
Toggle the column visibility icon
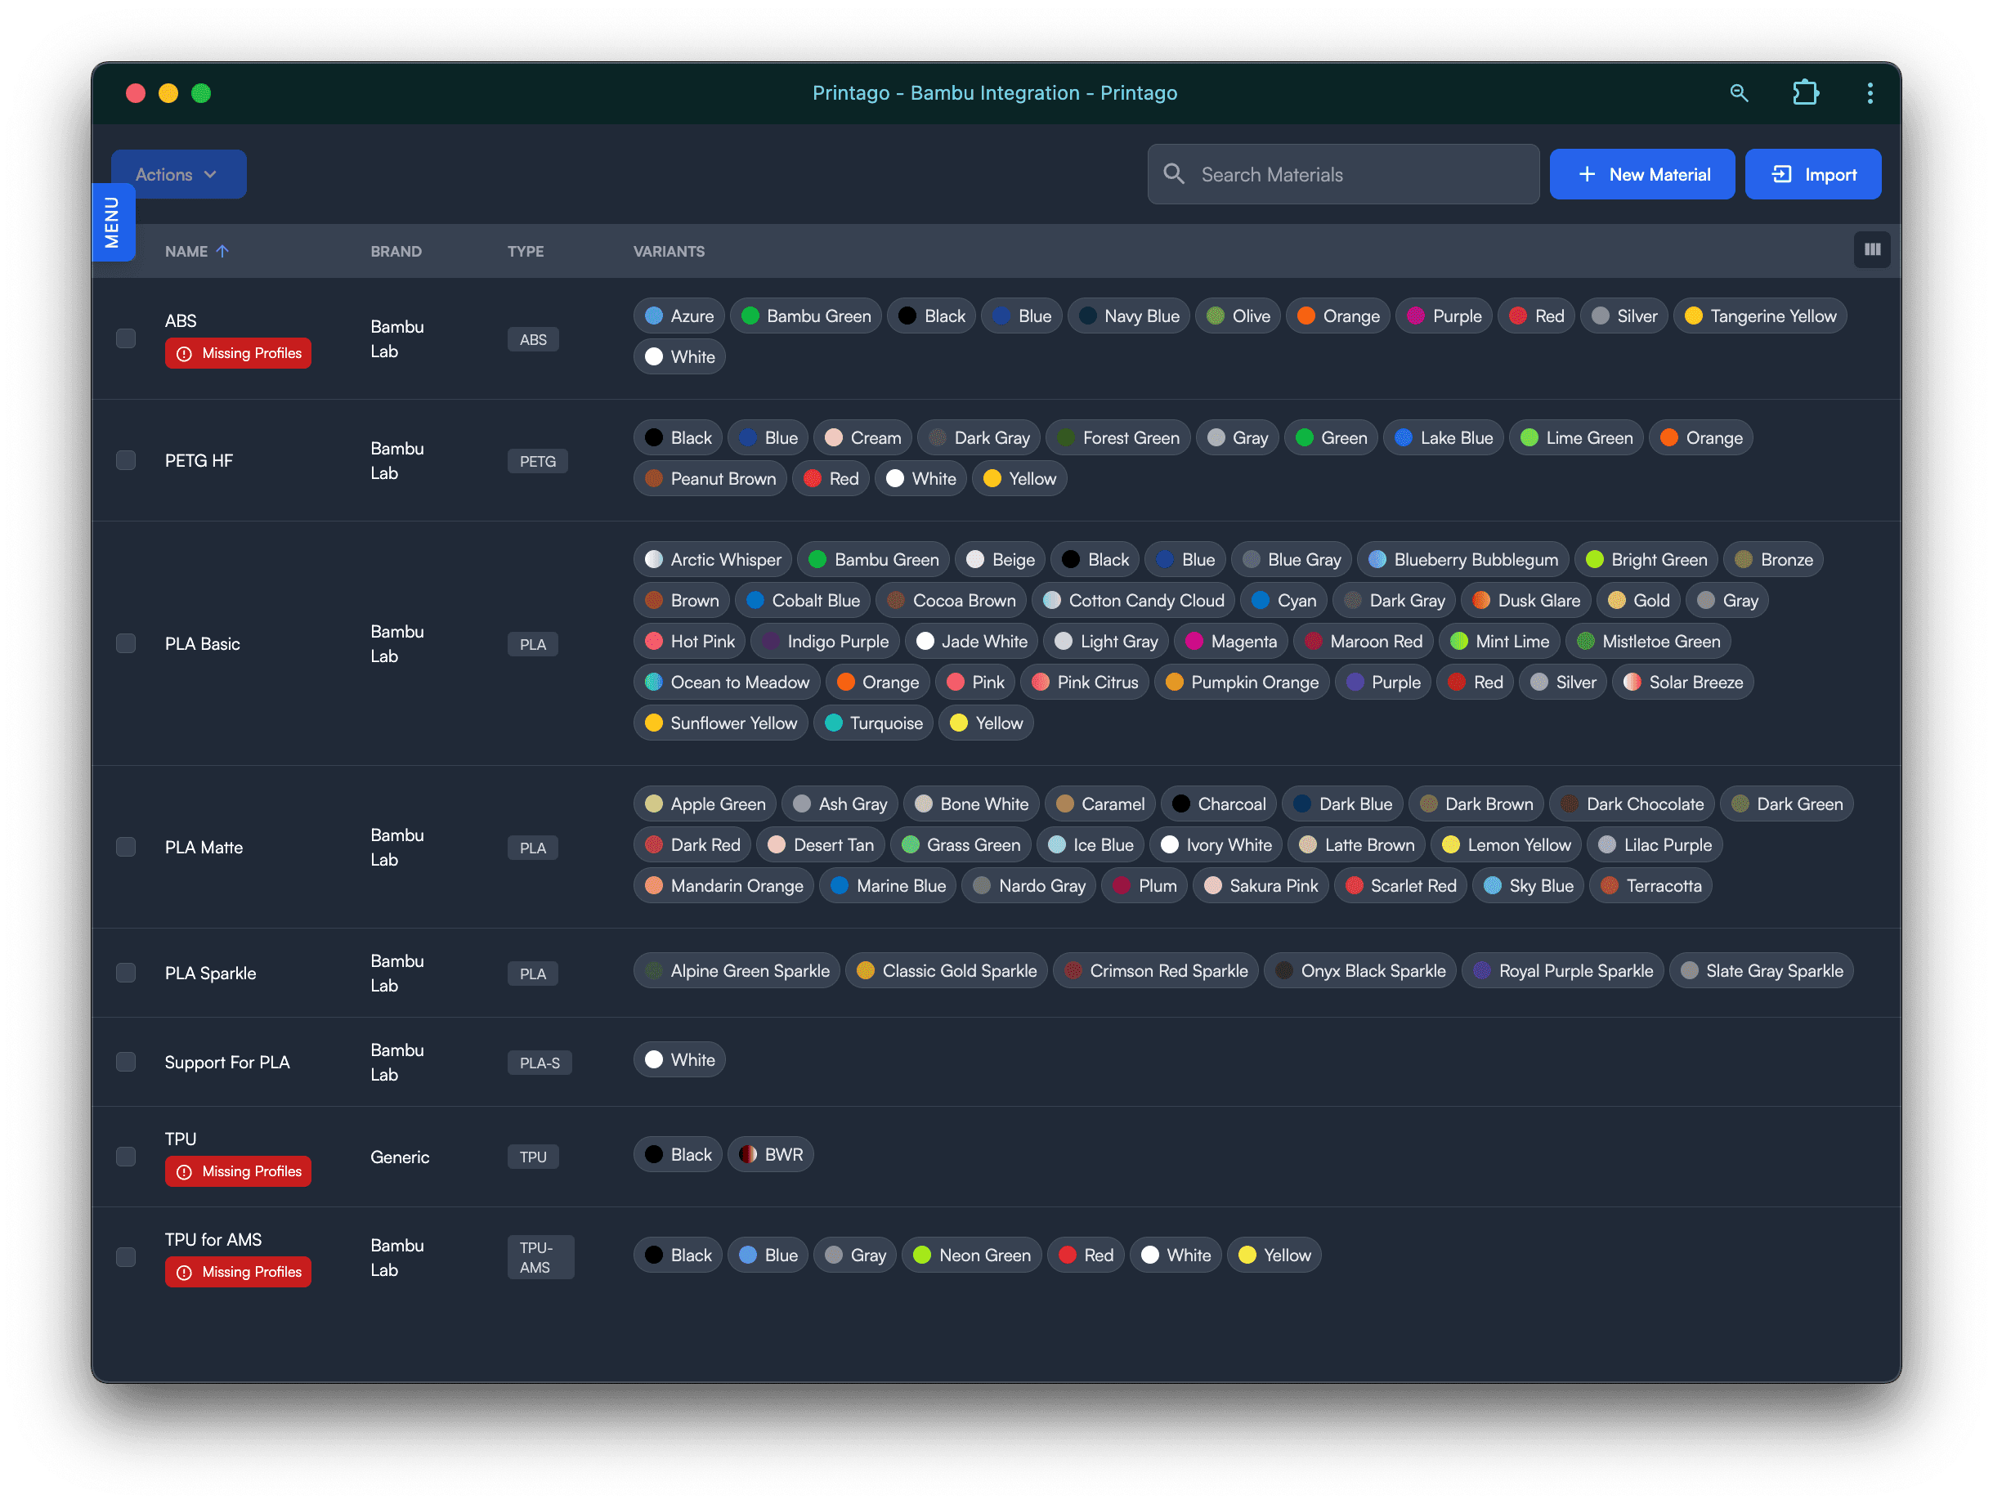click(1871, 249)
